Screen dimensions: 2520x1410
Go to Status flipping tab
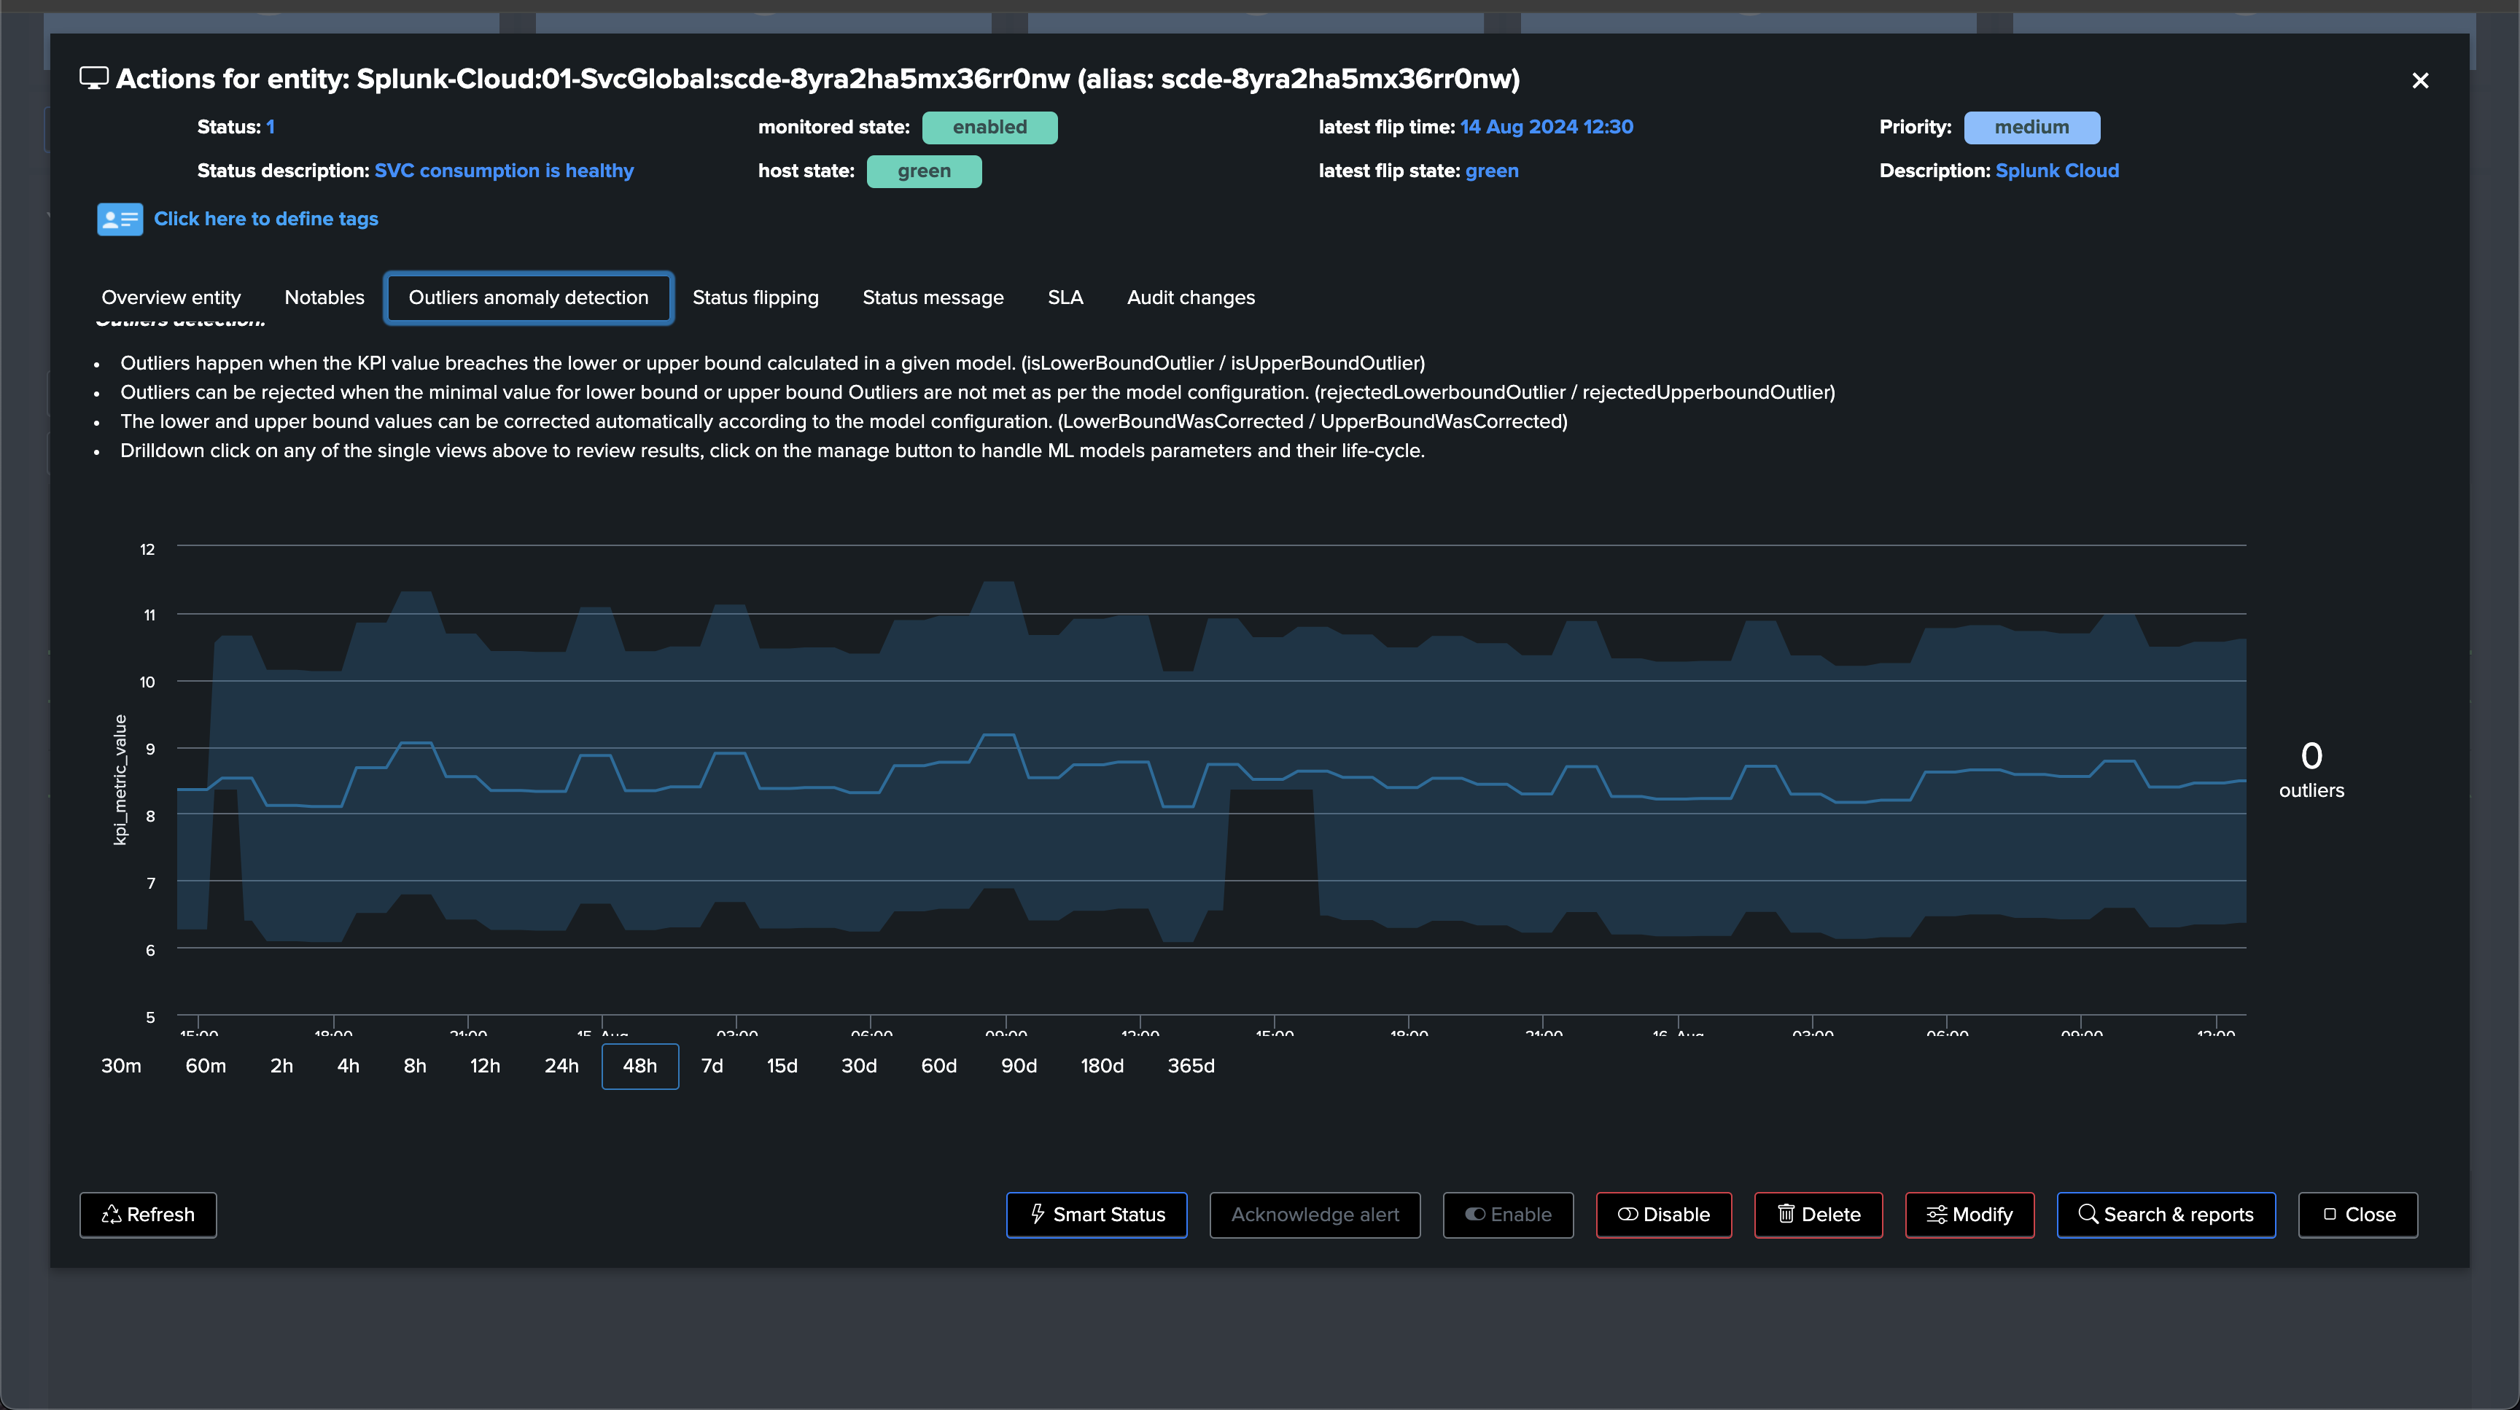pos(755,297)
